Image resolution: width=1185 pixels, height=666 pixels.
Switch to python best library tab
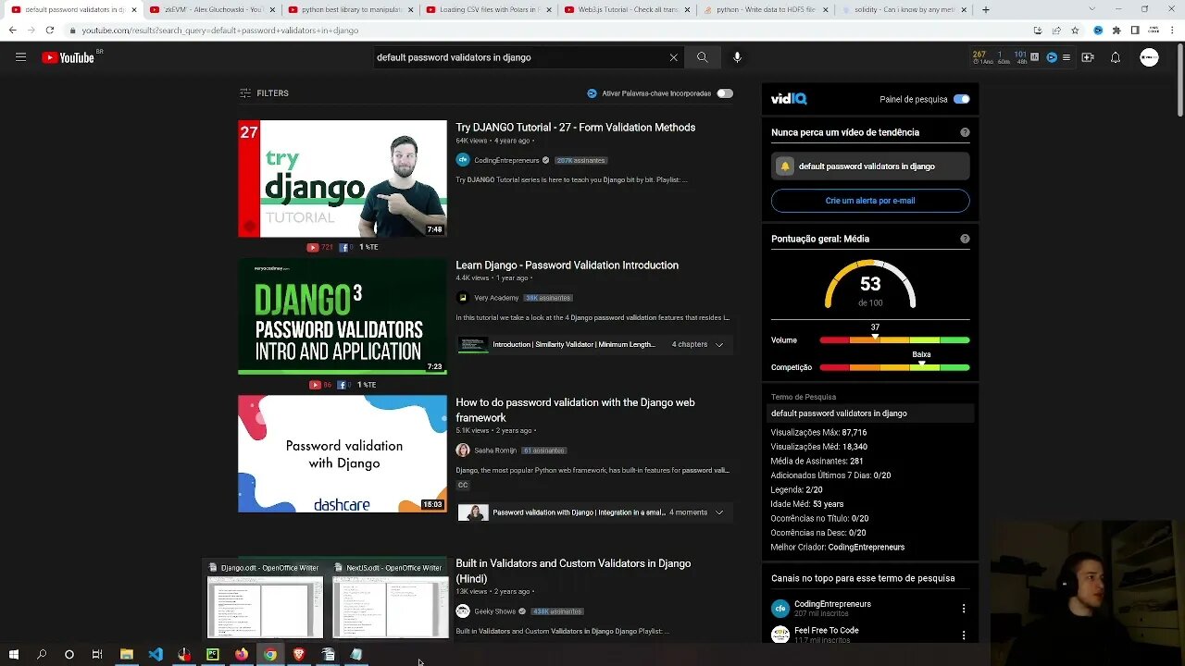(348, 9)
